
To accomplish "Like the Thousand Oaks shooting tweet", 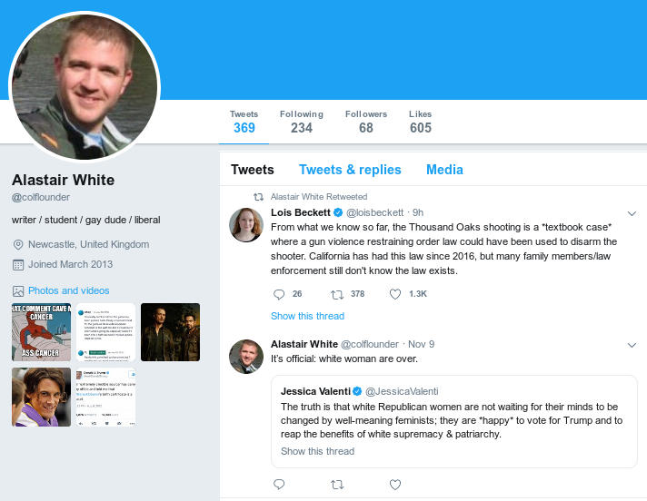I will click(395, 294).
